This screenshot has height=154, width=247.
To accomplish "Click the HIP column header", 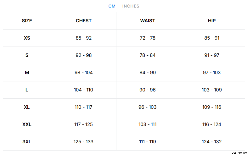I will [212, 21].
